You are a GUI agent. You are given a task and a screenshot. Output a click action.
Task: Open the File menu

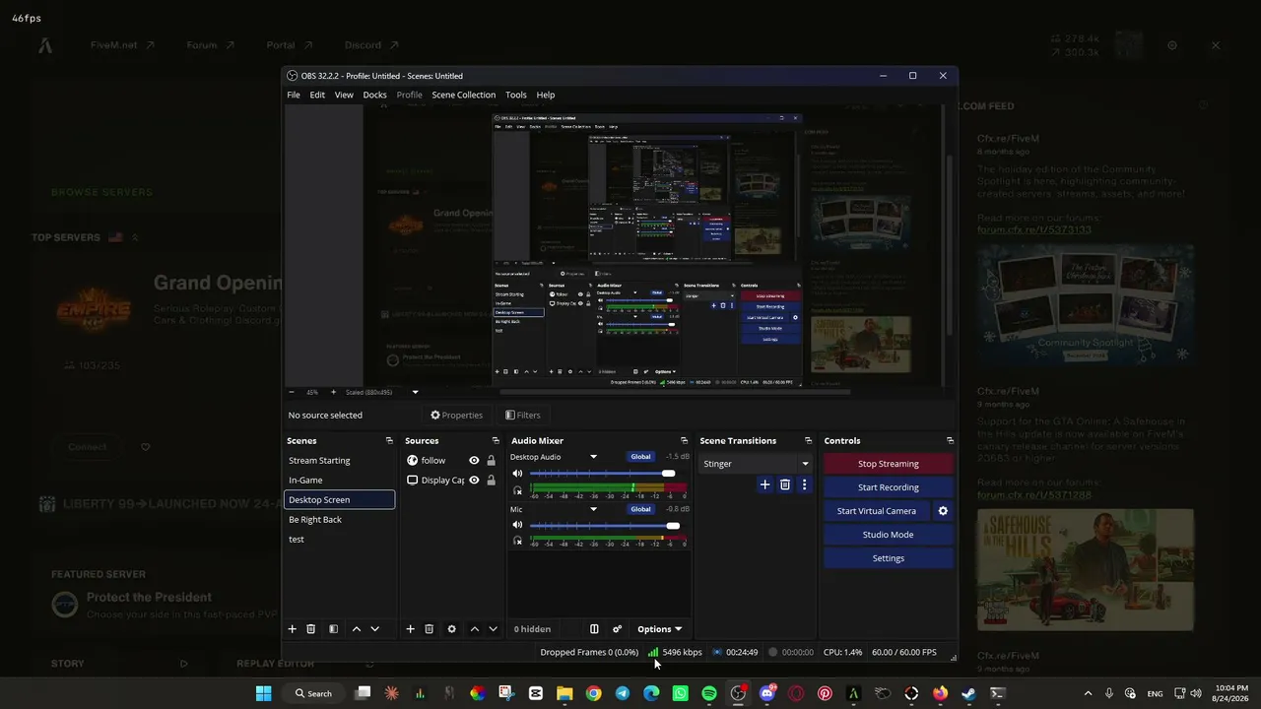point(294,95)
